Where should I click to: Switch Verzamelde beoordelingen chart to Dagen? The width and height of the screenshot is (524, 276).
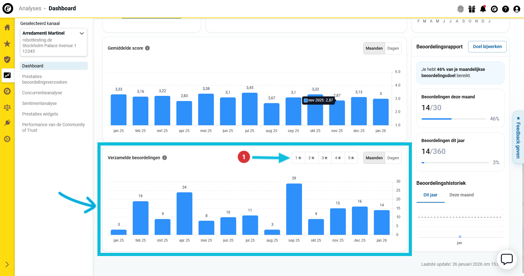[393, 158]
